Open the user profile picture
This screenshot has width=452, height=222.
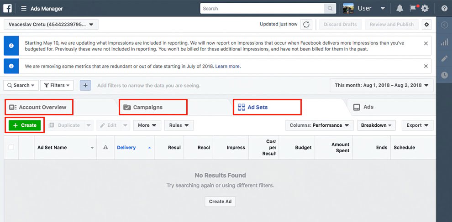(348, 8)
